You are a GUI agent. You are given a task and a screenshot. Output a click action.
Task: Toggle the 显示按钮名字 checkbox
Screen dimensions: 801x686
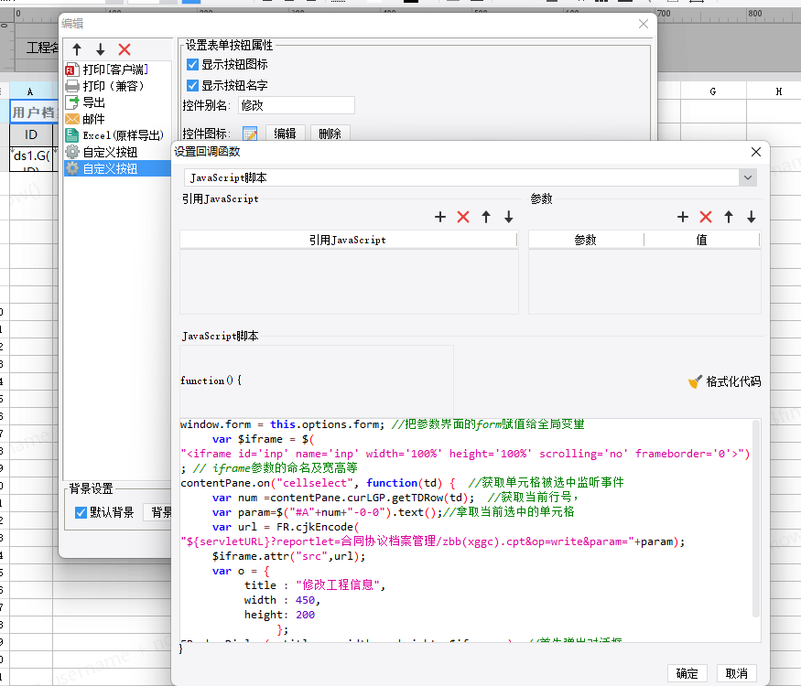[192, 85]
